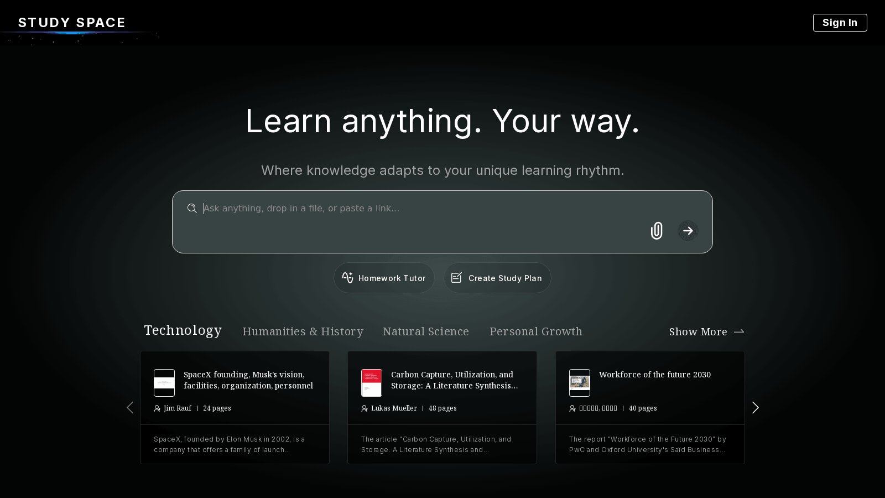Switch to Natural Science tab

(426, 331)
